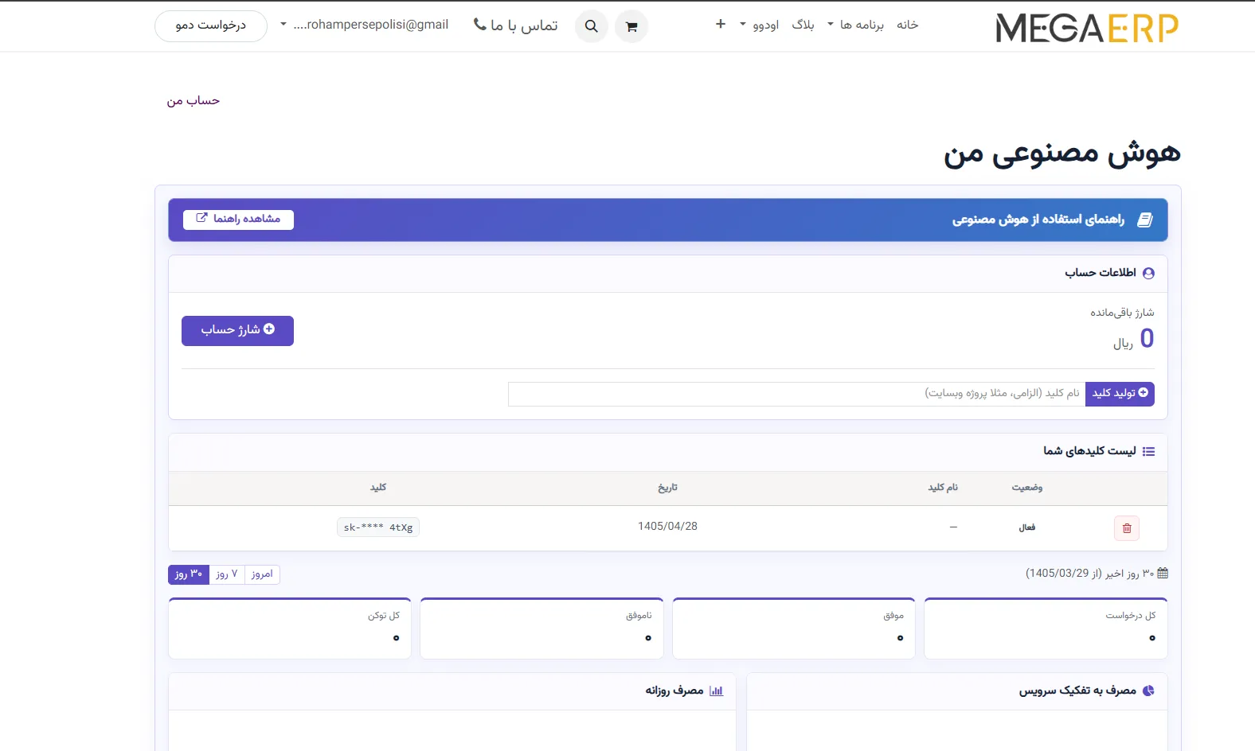Screen dimensions: 1255x751
Task: Select the ۷ روز period tab
Action: [x=227, y=574]
